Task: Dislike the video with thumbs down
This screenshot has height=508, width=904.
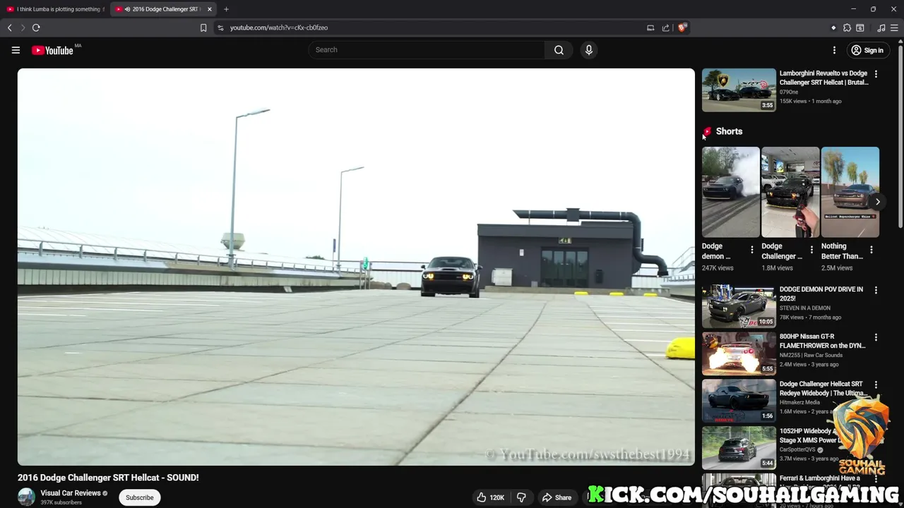Action: click(521, 497)
